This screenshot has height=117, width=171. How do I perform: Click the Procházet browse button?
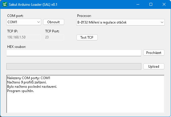(154, 53)
